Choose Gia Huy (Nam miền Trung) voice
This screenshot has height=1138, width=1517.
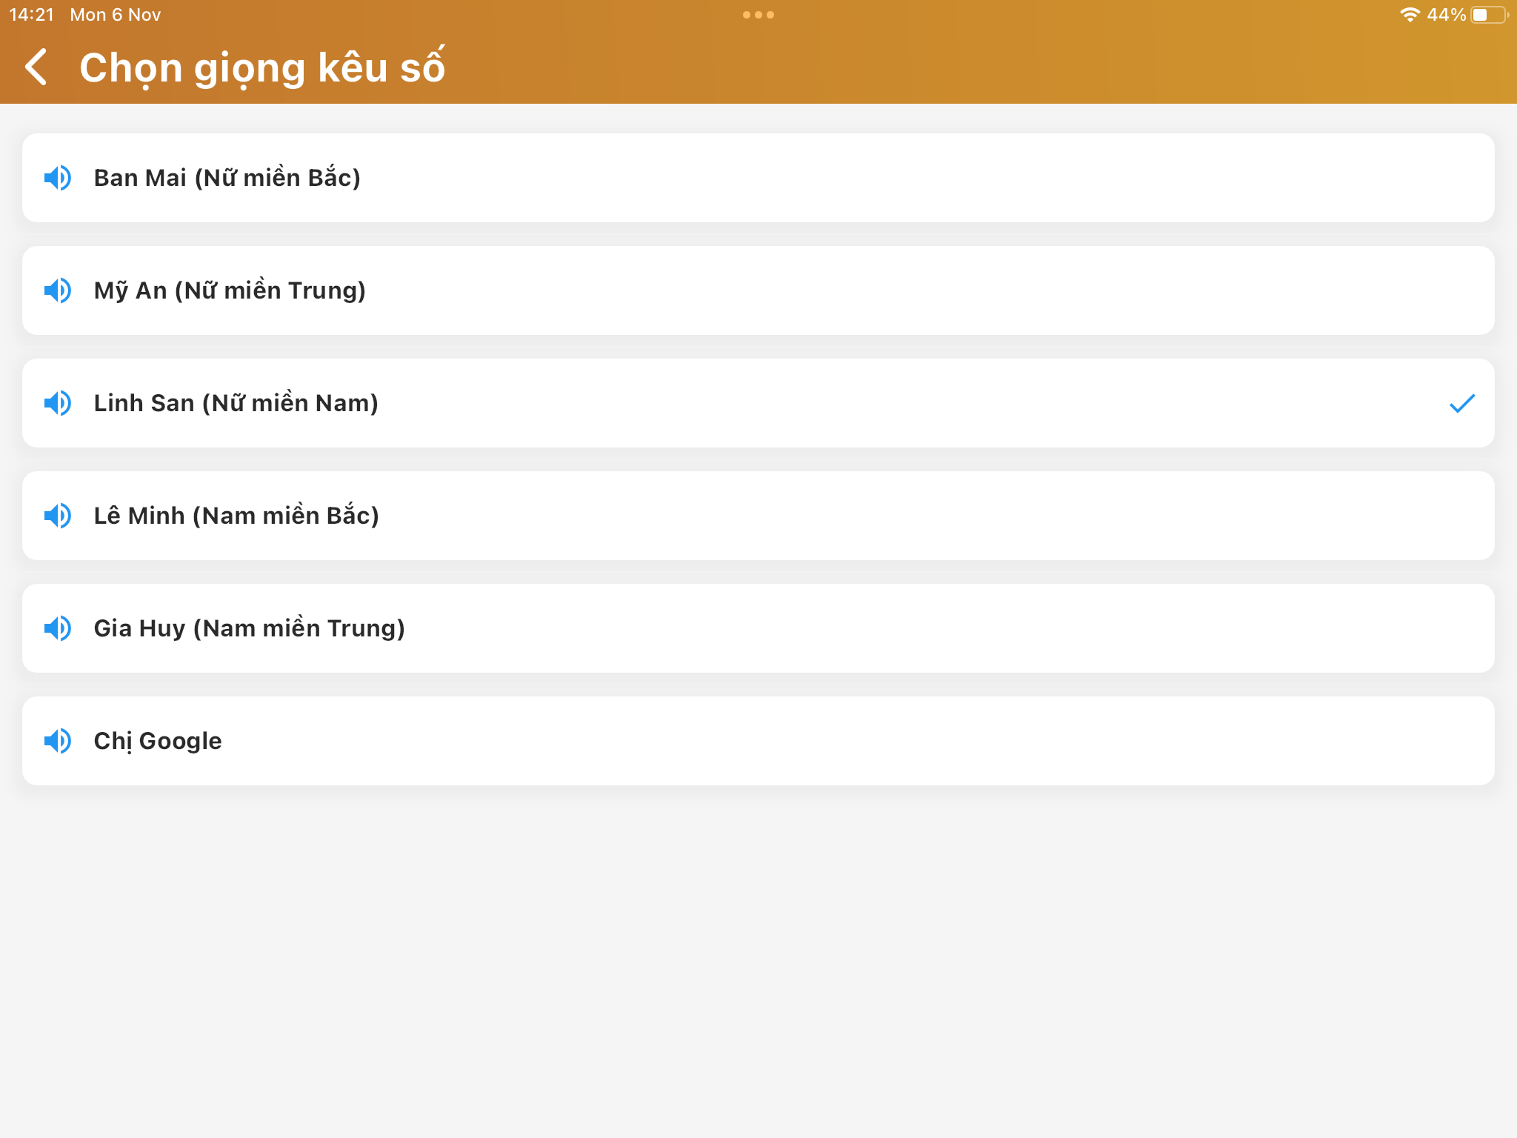click(x=758, y=628)
